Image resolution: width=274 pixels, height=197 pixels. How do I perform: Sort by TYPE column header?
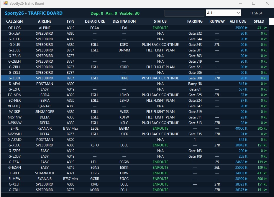point(70,21)
